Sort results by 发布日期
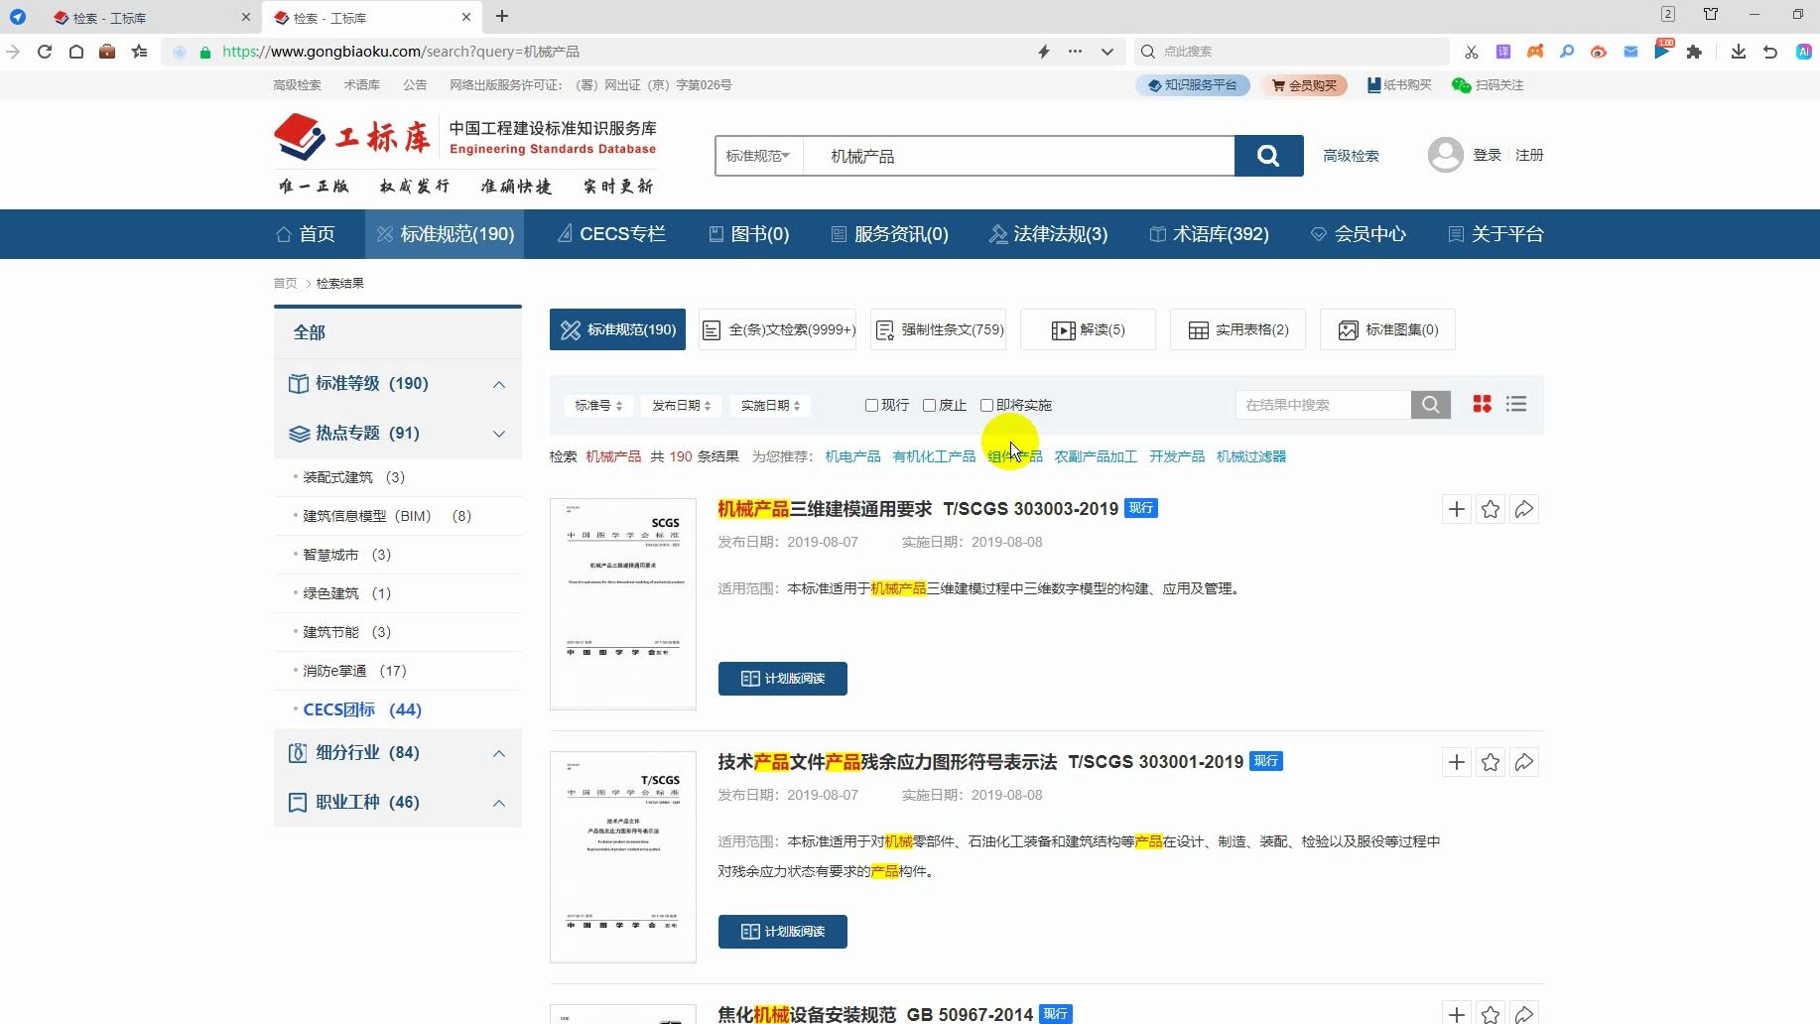This screenshot has width=1820, height=1024. (x=681, y=405)
